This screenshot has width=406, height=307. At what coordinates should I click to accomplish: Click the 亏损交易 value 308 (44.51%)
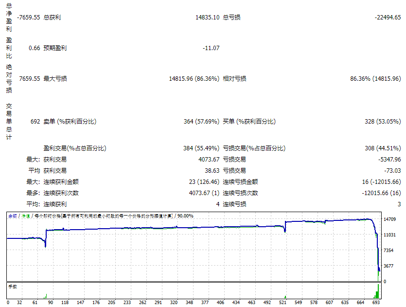(383, 148)
